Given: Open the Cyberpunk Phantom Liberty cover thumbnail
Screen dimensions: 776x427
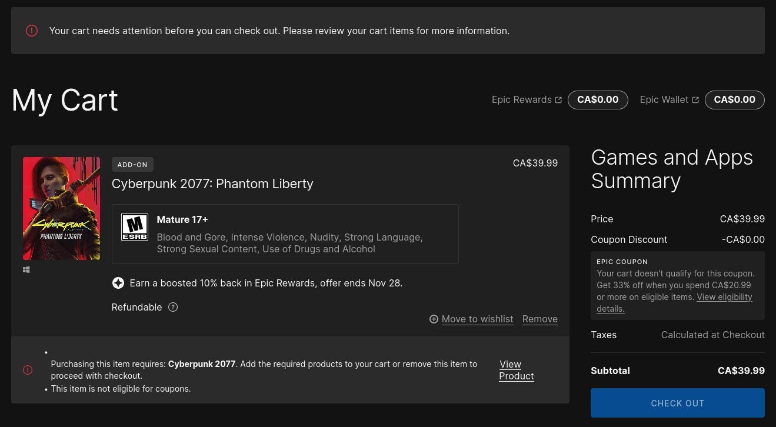Looking at the screenshot, I should [x=61, y=208].
